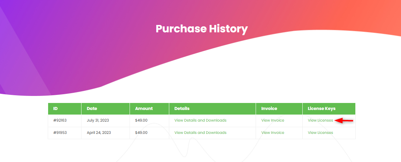The width and height of the screenshot is (401, 162).
Task: Click the Details column header
Action: pos(182,109)
